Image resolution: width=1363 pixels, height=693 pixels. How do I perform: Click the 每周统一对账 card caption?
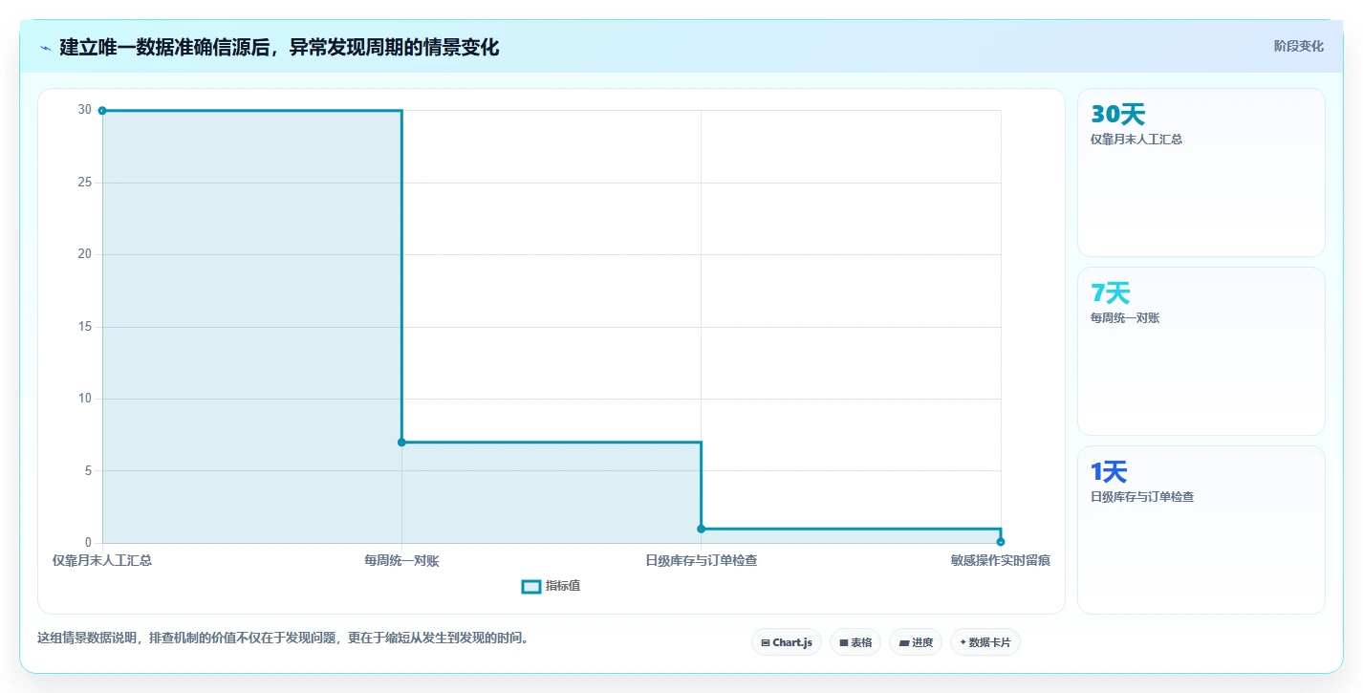[x=1125, y=317]
